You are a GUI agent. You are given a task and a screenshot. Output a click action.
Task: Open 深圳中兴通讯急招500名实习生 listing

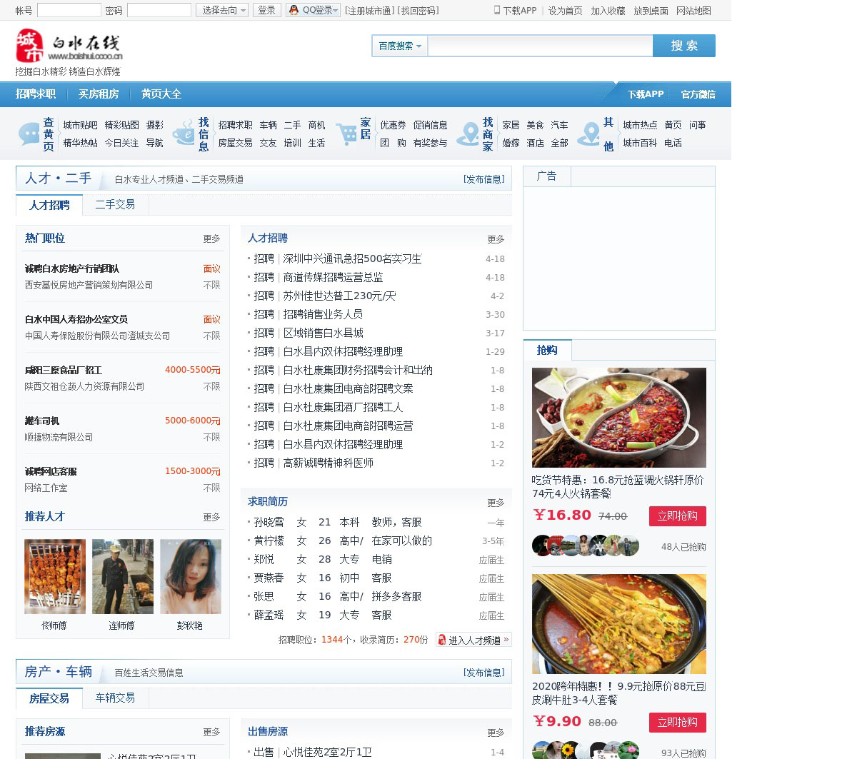(x=352, y=258)
